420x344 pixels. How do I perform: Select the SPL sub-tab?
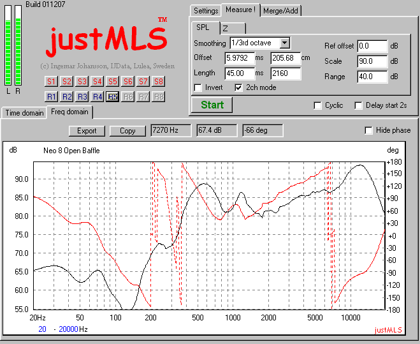tap(206, 27)
